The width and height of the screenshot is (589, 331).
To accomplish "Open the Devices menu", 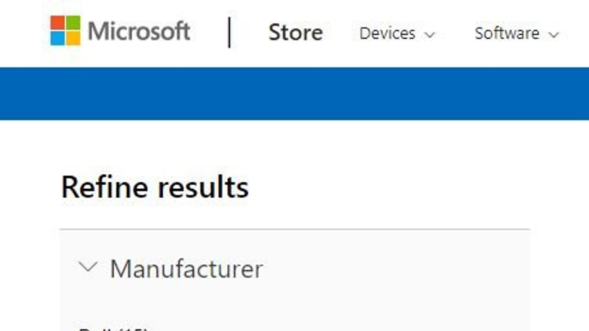I will (387, 33).
